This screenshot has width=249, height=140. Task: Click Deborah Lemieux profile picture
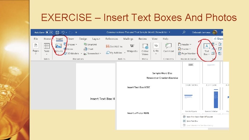215,32
